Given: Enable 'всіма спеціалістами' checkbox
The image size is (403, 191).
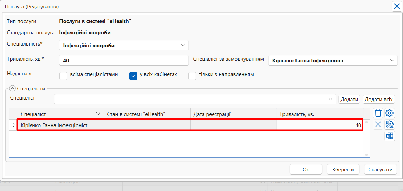Looking at the screenshot, I should tap(63, 76).
